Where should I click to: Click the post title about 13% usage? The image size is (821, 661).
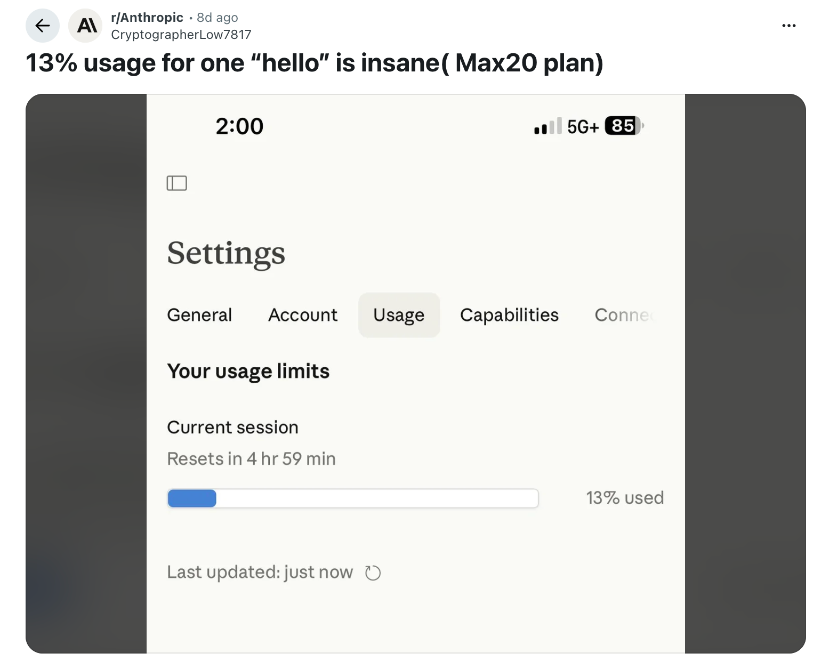pyautogui.click(x=315, y=63)
